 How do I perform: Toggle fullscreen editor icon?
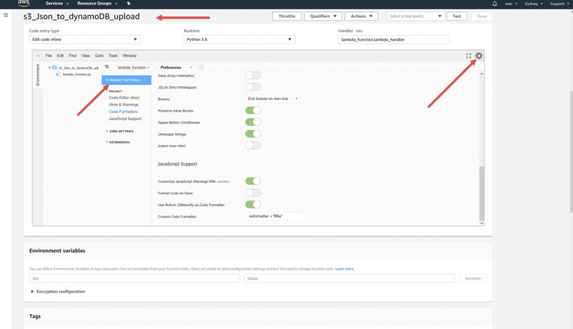(x=469, y=56)
